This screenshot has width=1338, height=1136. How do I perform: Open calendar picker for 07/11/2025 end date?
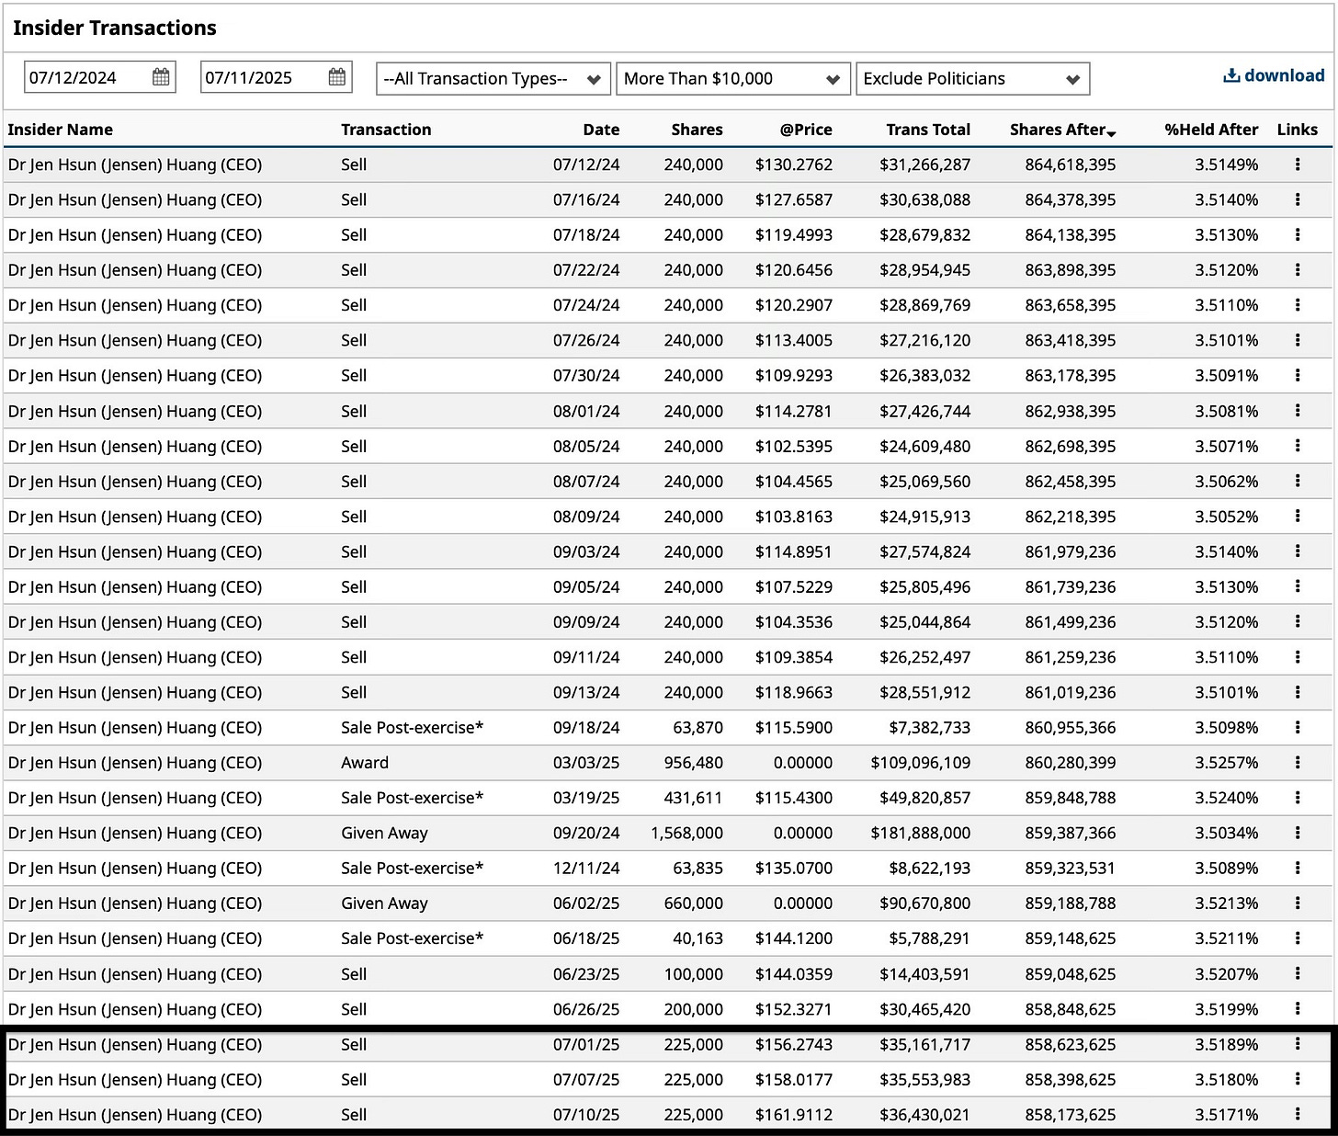(x=337, y=77)
